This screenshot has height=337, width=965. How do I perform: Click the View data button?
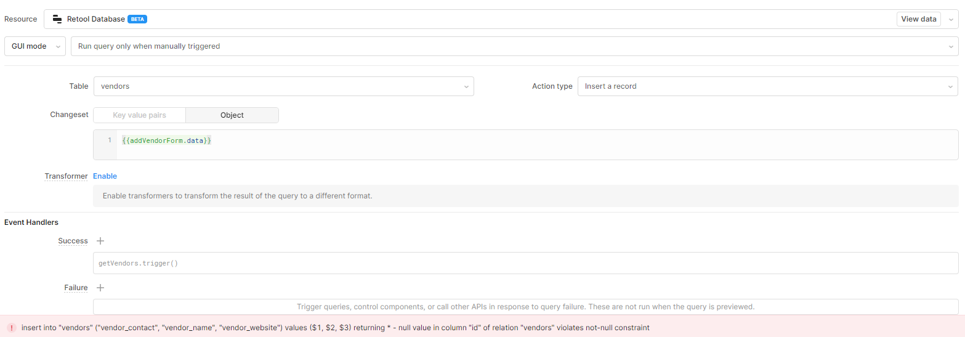918,19
